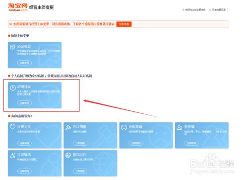Viewport: 248px width, 180px height.
Task: Click the pill button on 协议离婚 card
Action: tap(136, 143)
